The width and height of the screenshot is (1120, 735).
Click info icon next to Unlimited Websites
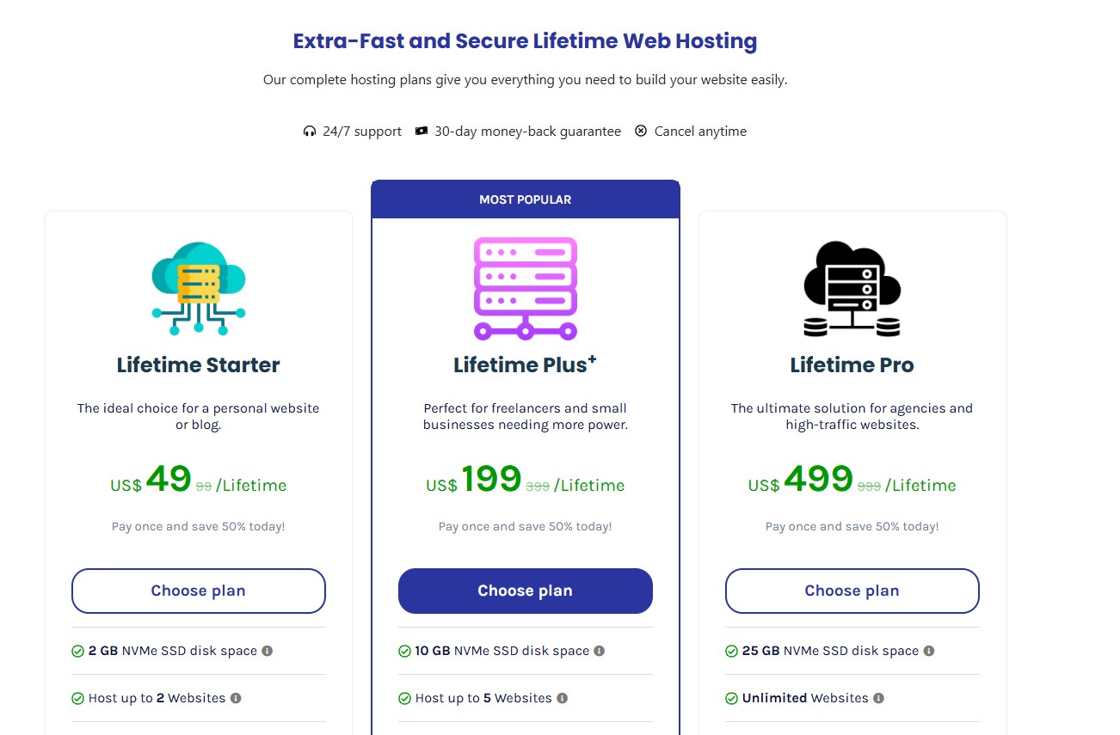point(879,698)
